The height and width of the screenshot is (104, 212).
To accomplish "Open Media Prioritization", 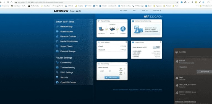I will pos(69,41).
